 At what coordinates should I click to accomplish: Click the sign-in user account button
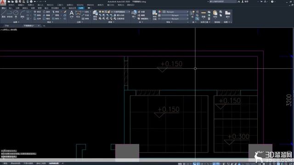coord(245,2)
